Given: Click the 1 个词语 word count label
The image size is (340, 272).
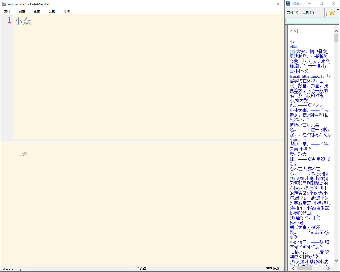Looking at the screenshot, I should pos(140,268).
